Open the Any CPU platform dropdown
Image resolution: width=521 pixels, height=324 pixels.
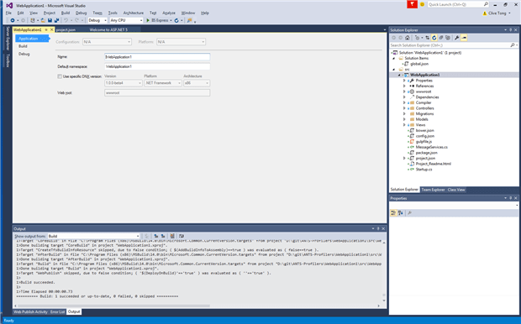click(126, 20)
